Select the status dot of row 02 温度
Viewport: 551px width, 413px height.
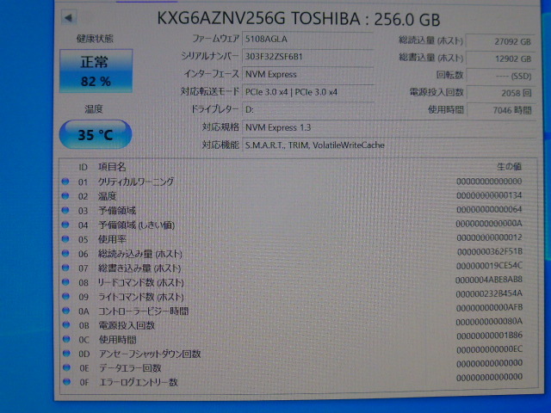click(65, 196)
